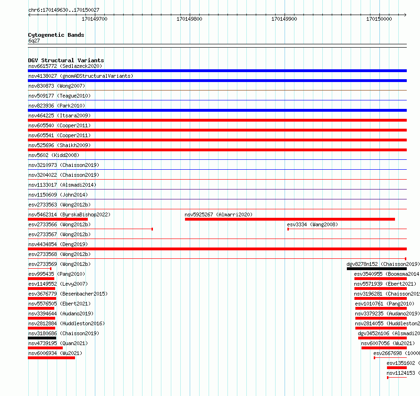
Task: Click nsv3204022 (Chaisson2019) label
Action: coord(64,175)
